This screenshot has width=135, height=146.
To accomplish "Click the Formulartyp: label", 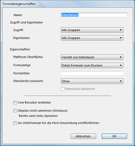I will tap(22, 65).
